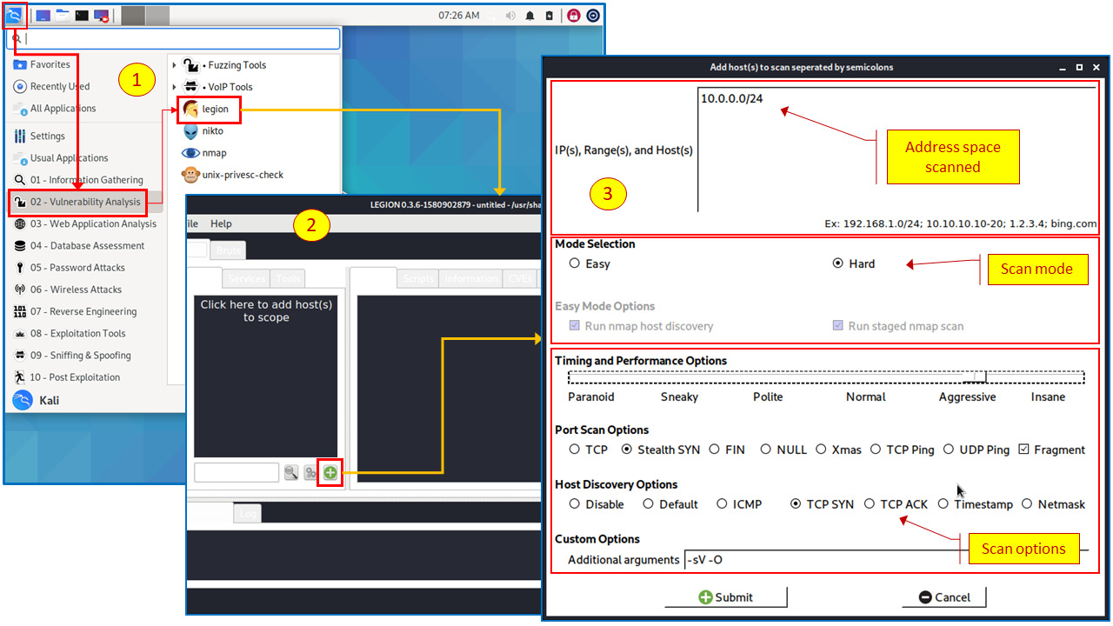The height and width of the screenshot is (626, 1113).
Task: Open 01 - Information Gathering category
Action: click(78, 180)
